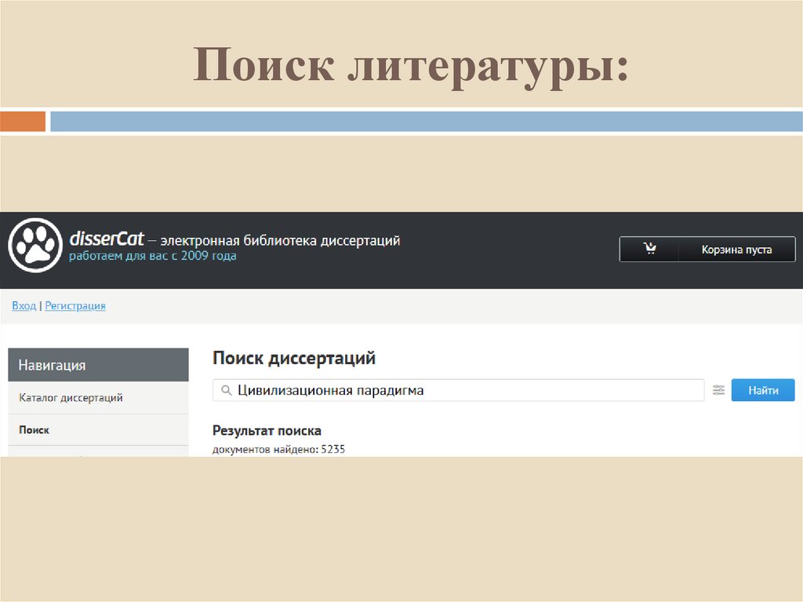Open the Регистрация link
The width and height of the screenshot is (803, 602).
(74, 305)
